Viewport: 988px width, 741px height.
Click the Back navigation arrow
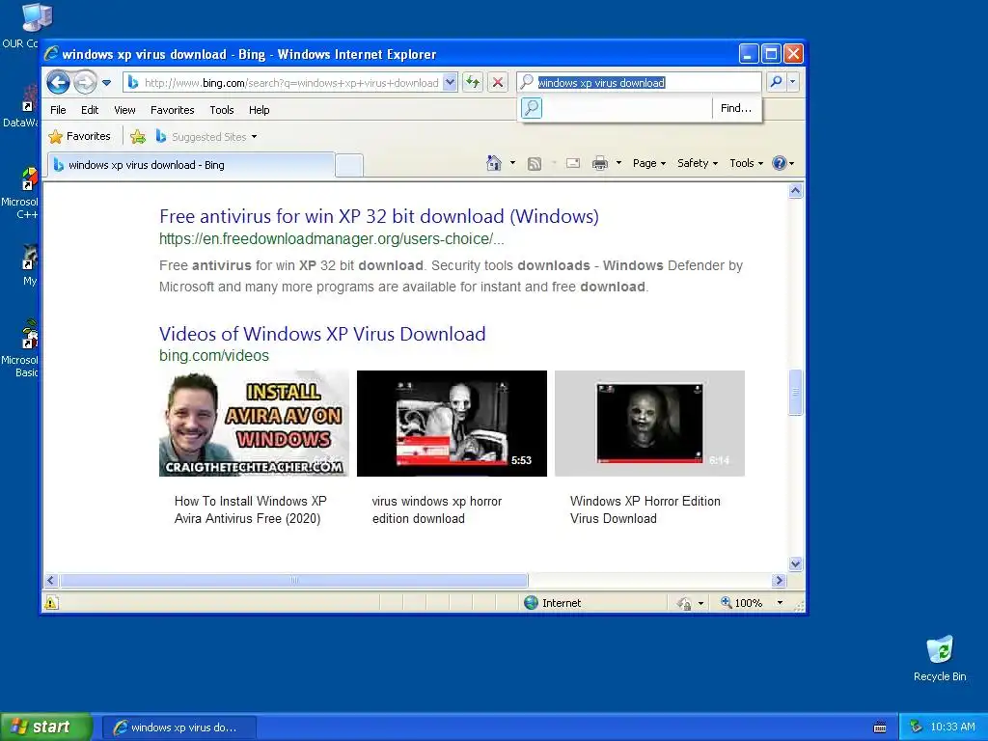tap(59, 82)
